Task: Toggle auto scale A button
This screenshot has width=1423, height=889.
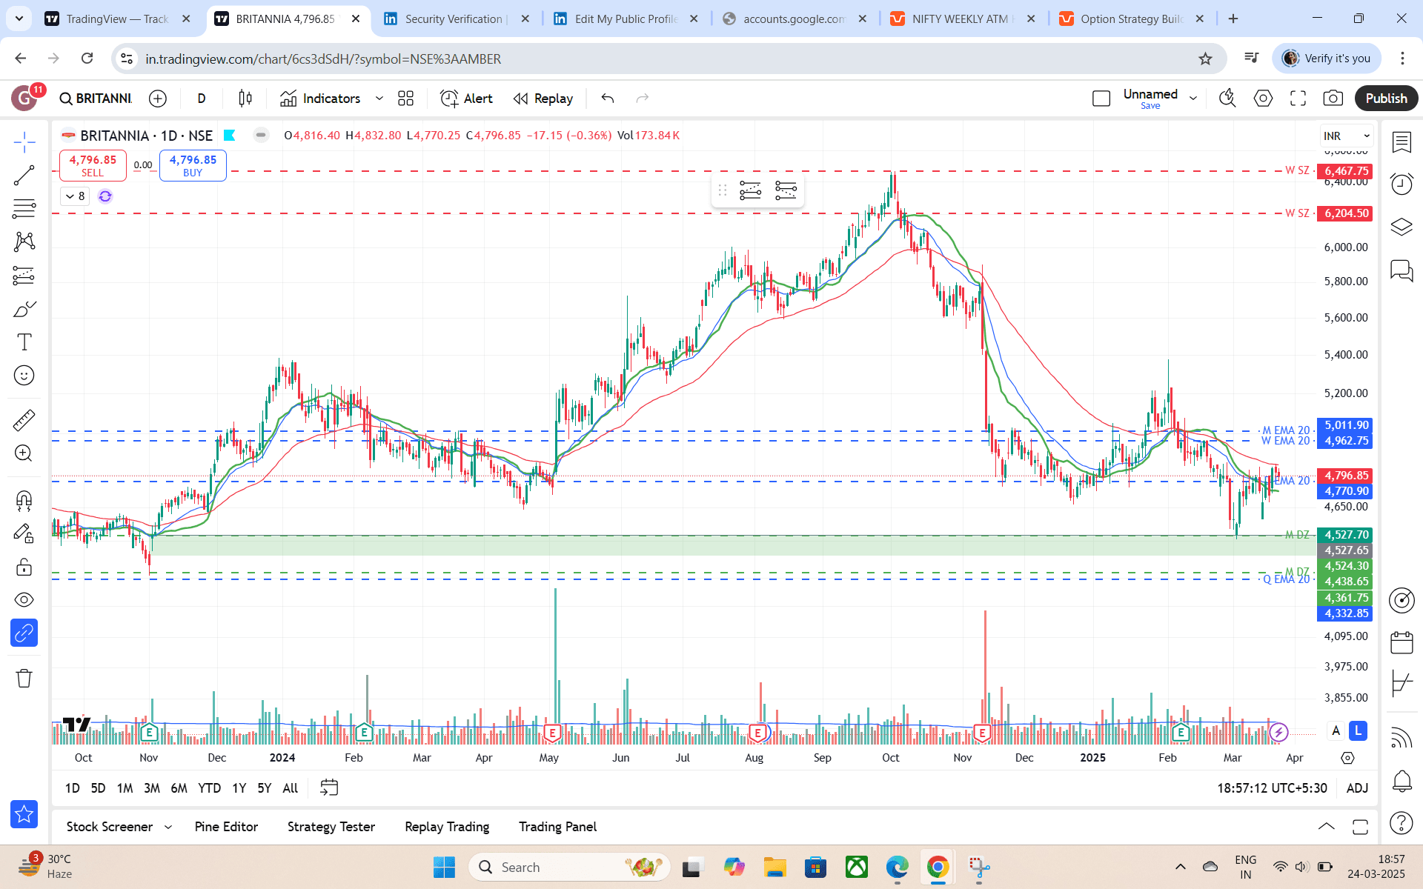Action: pyautogui.click(x=1336, y=731)
